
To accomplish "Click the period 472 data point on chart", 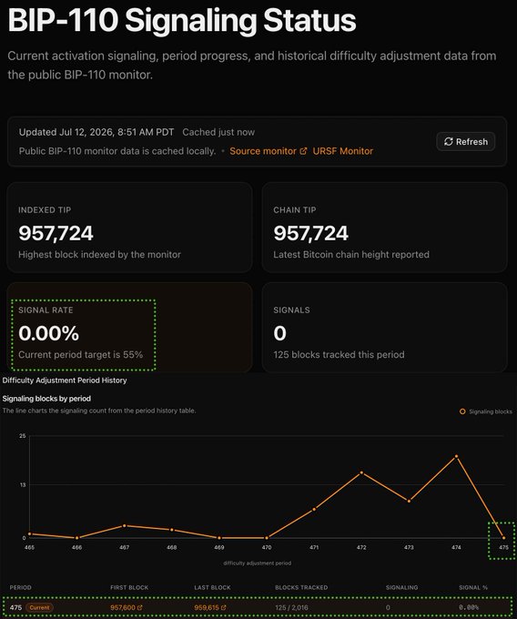I will click(361, 472).
